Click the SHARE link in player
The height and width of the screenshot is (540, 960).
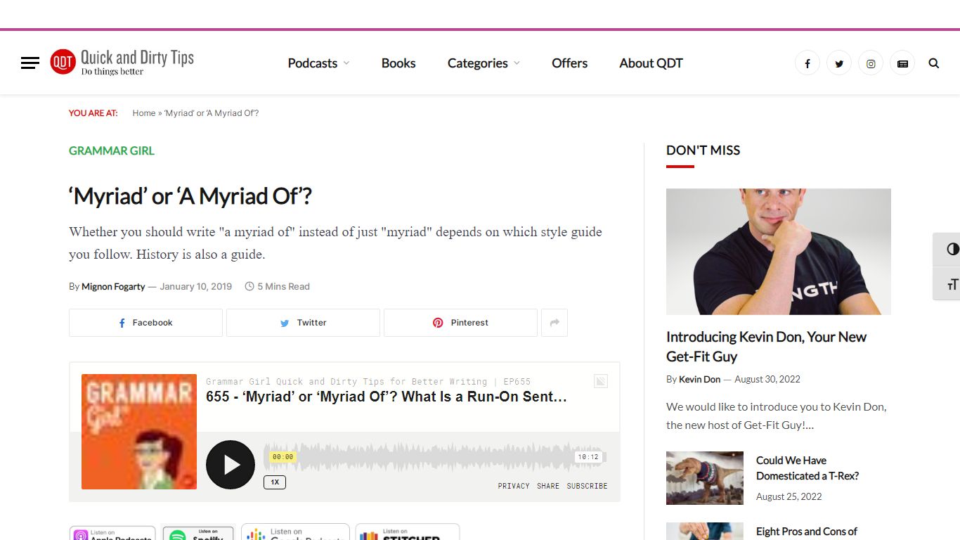tap(548, 486)
